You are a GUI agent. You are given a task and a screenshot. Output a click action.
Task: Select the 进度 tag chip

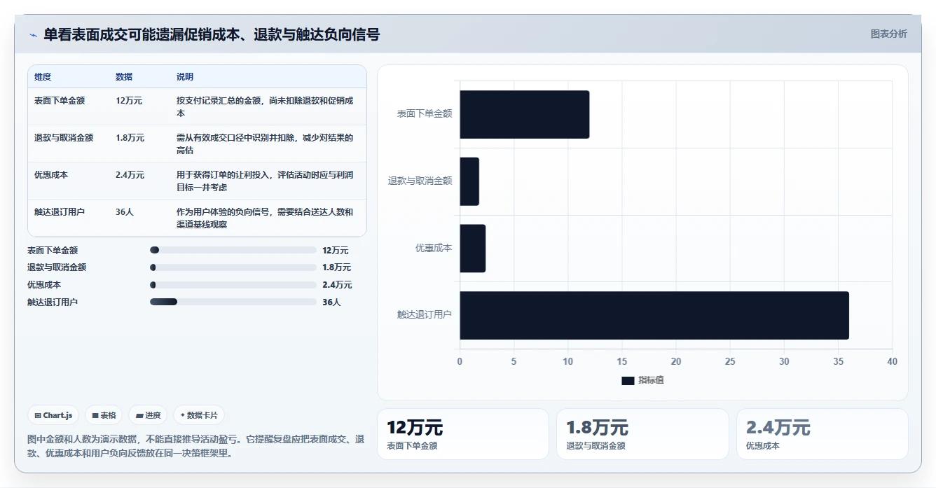(148, 415)
